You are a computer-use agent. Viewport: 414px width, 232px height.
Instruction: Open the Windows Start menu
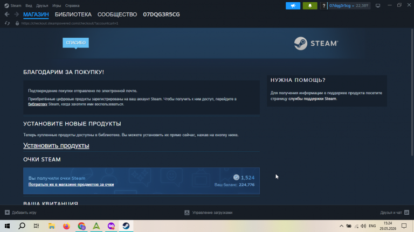7,226
